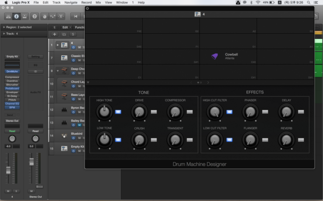Open the Edit dropdown in tracks area
The image size is (323, 201).
point(66,27)
